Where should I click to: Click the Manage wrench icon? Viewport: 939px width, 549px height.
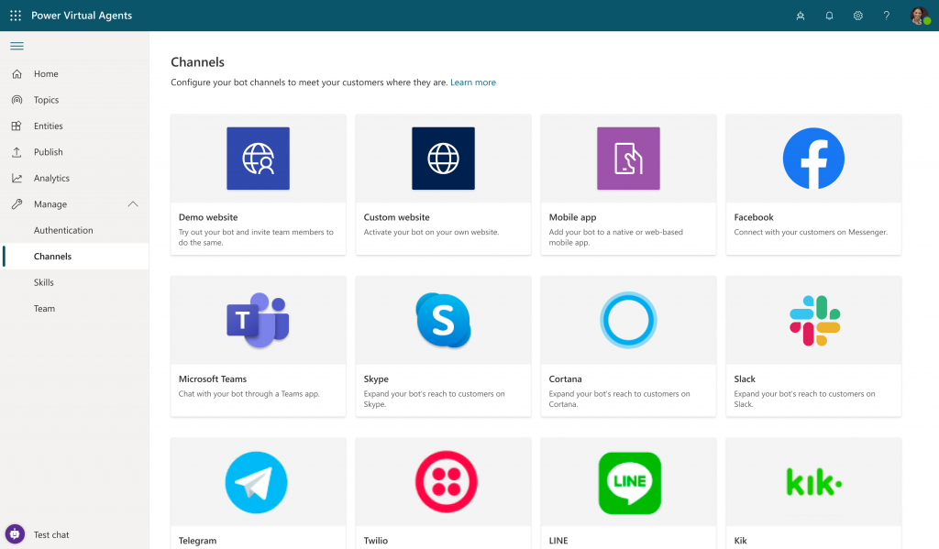click(x=17, y=204)
